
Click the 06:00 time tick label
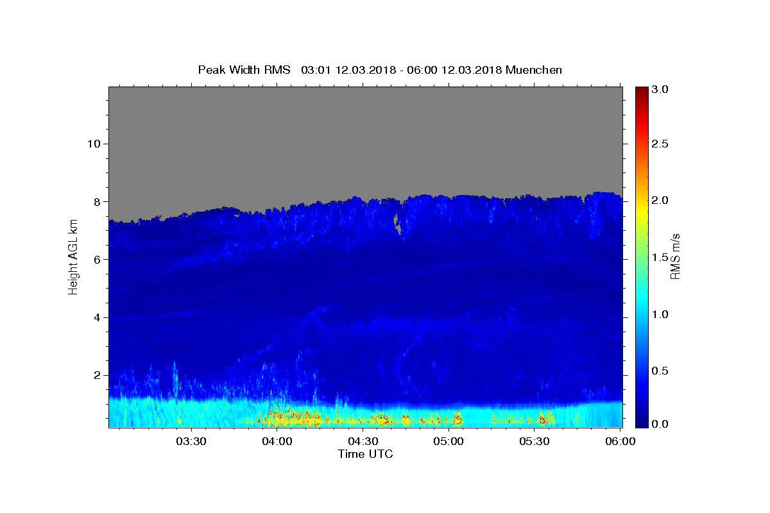point(620,442)
